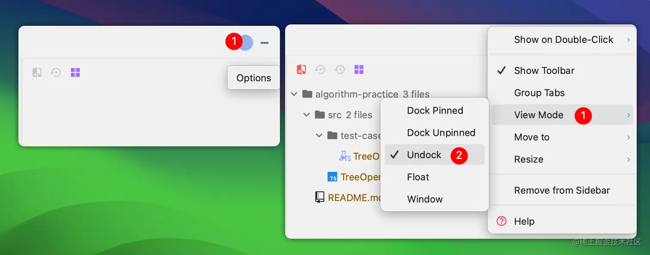Click the algorithm-practice folder icon

click(x=307, y=94)
